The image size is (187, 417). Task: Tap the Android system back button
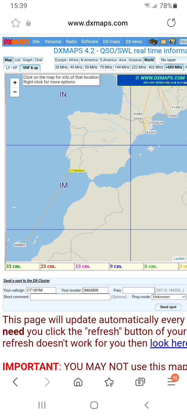146,405
